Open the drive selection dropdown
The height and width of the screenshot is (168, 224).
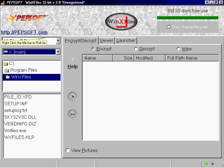[58, 52]
